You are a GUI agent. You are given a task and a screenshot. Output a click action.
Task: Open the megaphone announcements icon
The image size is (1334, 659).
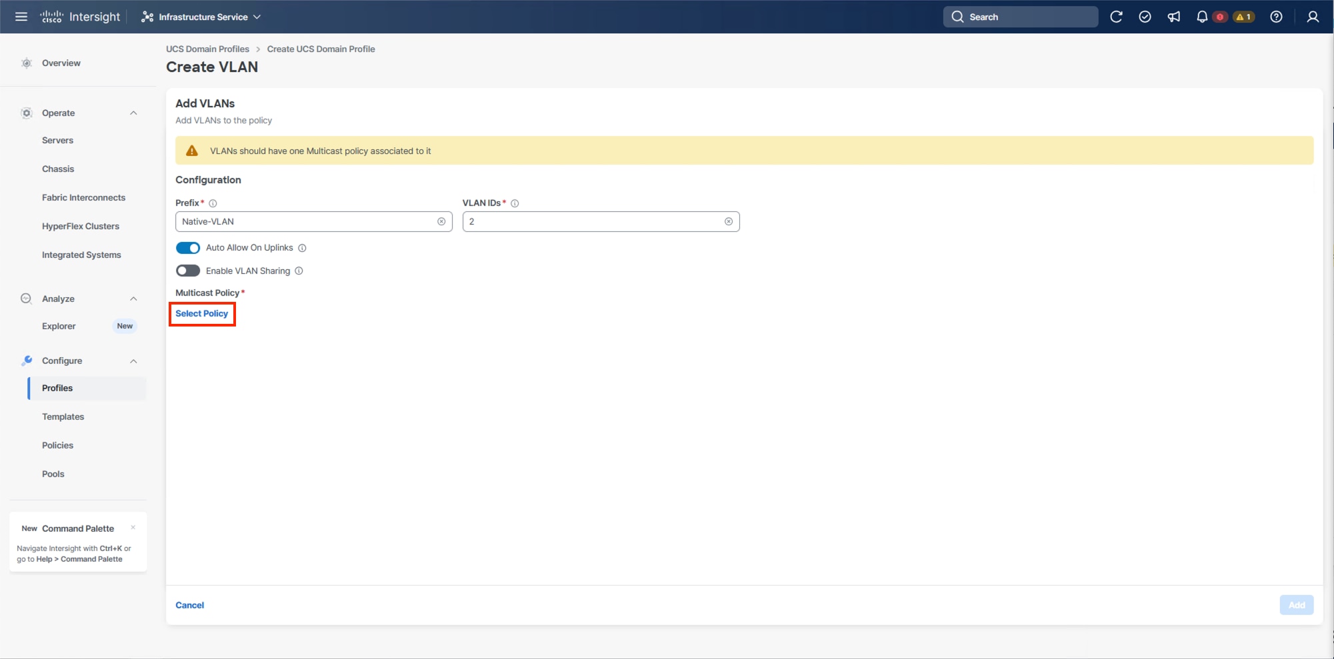click(x=1174, y=17)
